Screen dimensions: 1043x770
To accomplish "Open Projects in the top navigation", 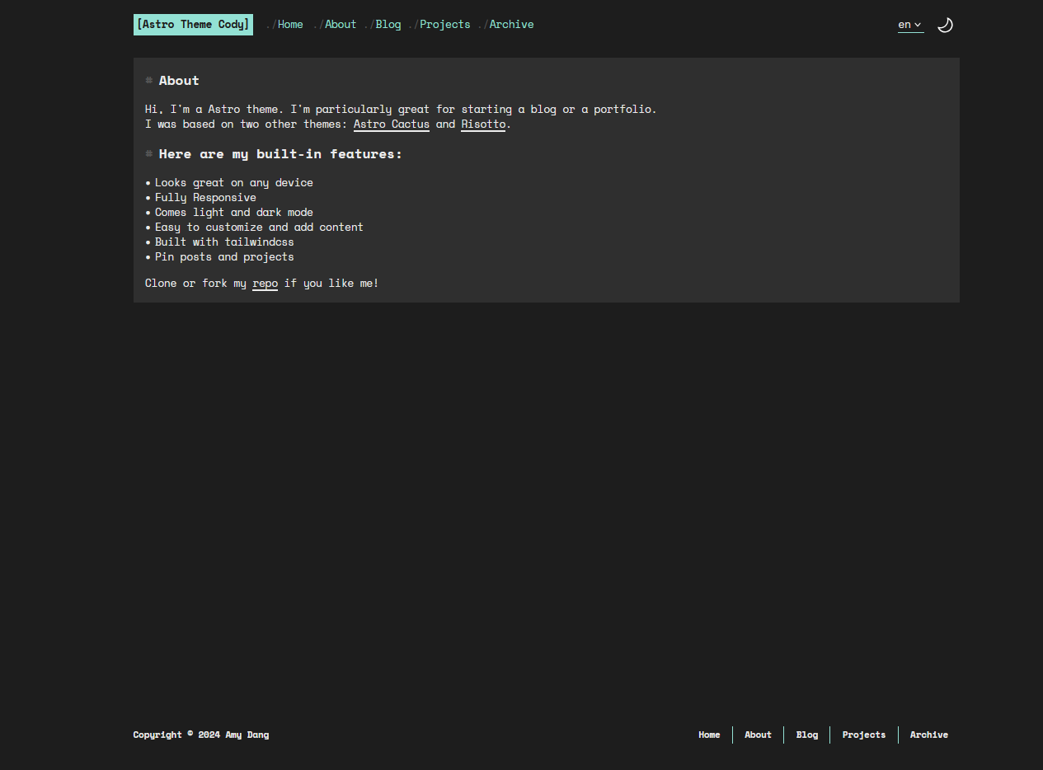I will pyautogui.click(x=445, y=25).
